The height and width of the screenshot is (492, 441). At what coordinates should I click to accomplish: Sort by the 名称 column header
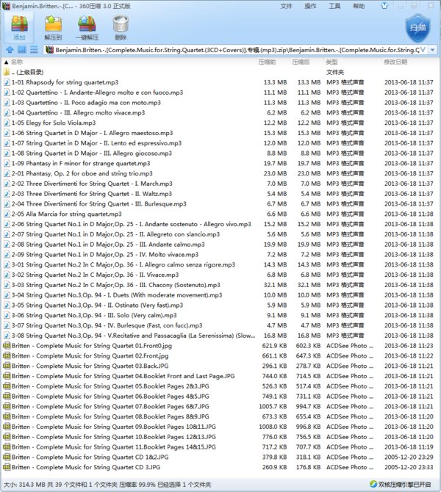pyautogui.click(x=17, y=62)
